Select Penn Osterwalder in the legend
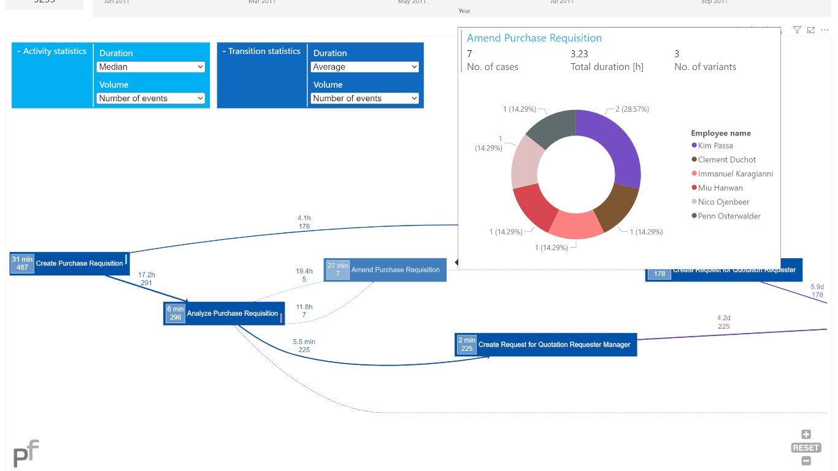Image resolution: width=838 pixels, height=471 pixels. tap(726, 216)
